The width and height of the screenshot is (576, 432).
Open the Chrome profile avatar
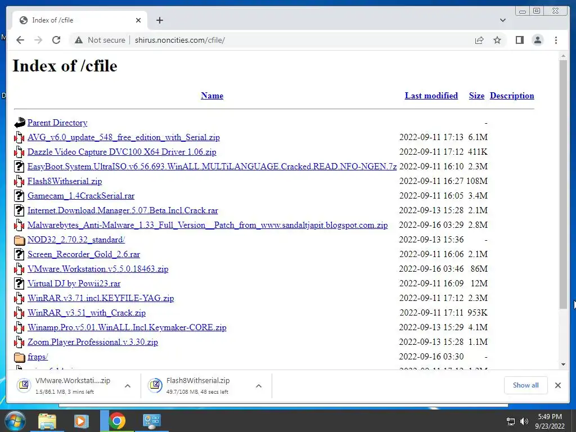pos(537,40)
